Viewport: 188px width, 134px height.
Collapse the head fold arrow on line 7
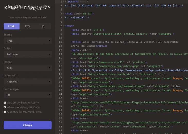63,26
